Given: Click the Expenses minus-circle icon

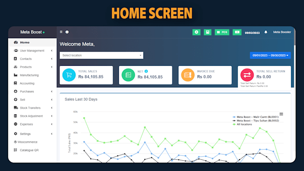Looking at the screenshot, I should [16, 124].
